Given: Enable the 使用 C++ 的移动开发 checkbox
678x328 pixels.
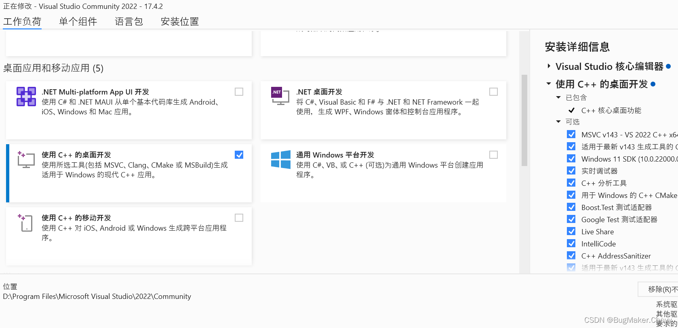Looking at the screenshot, I should (239, 218).
